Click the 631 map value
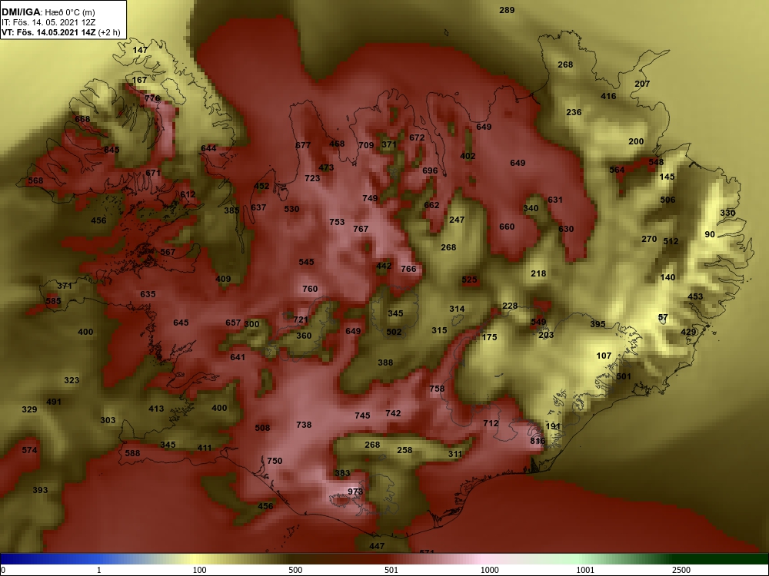The image size is (769, 576). 555,200
